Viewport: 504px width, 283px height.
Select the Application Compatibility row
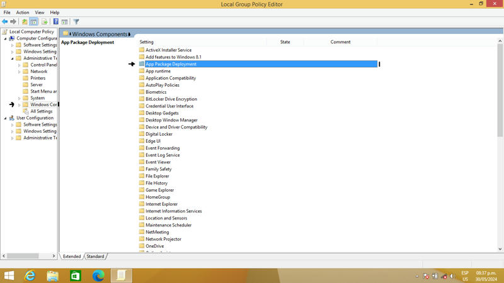click(258, 78)
